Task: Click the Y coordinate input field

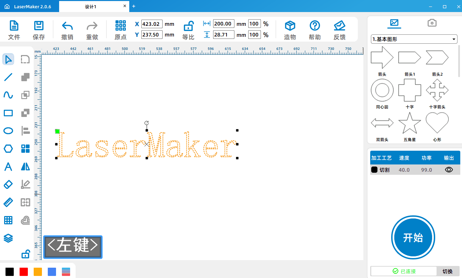Action: coord(152,34)
